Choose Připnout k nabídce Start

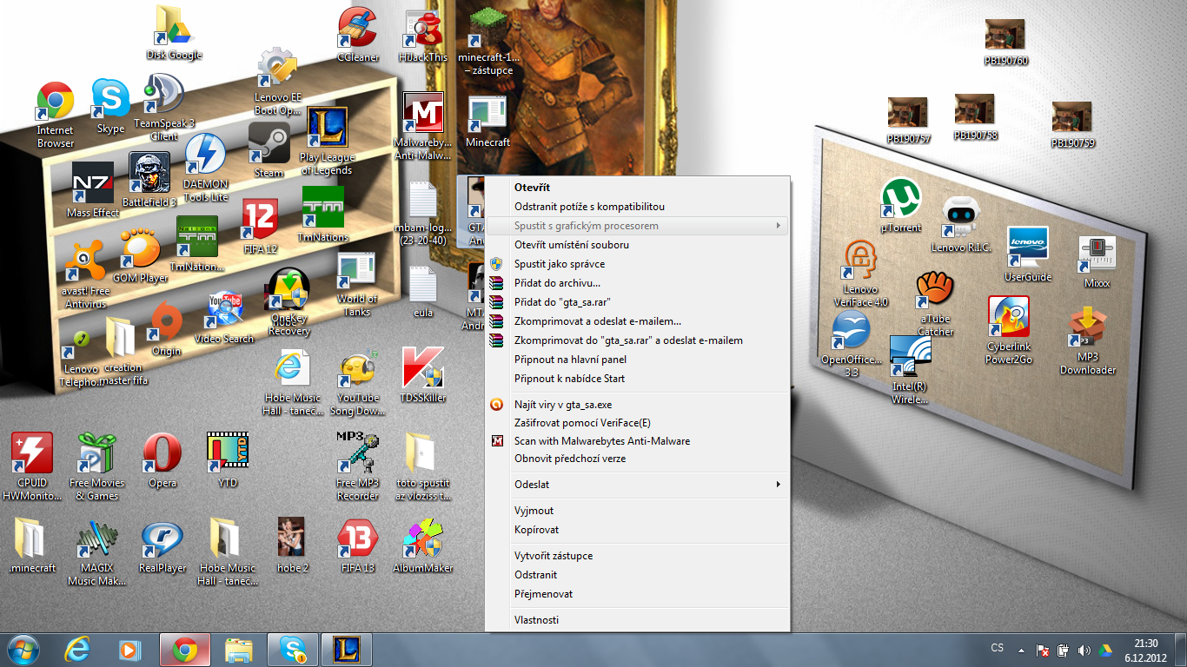pyautogui.click(x=638, y=379)
